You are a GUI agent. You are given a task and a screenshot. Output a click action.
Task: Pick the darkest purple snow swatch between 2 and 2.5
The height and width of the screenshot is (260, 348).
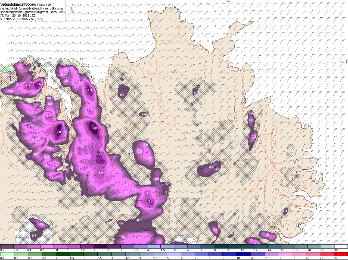tap(101, 246)
